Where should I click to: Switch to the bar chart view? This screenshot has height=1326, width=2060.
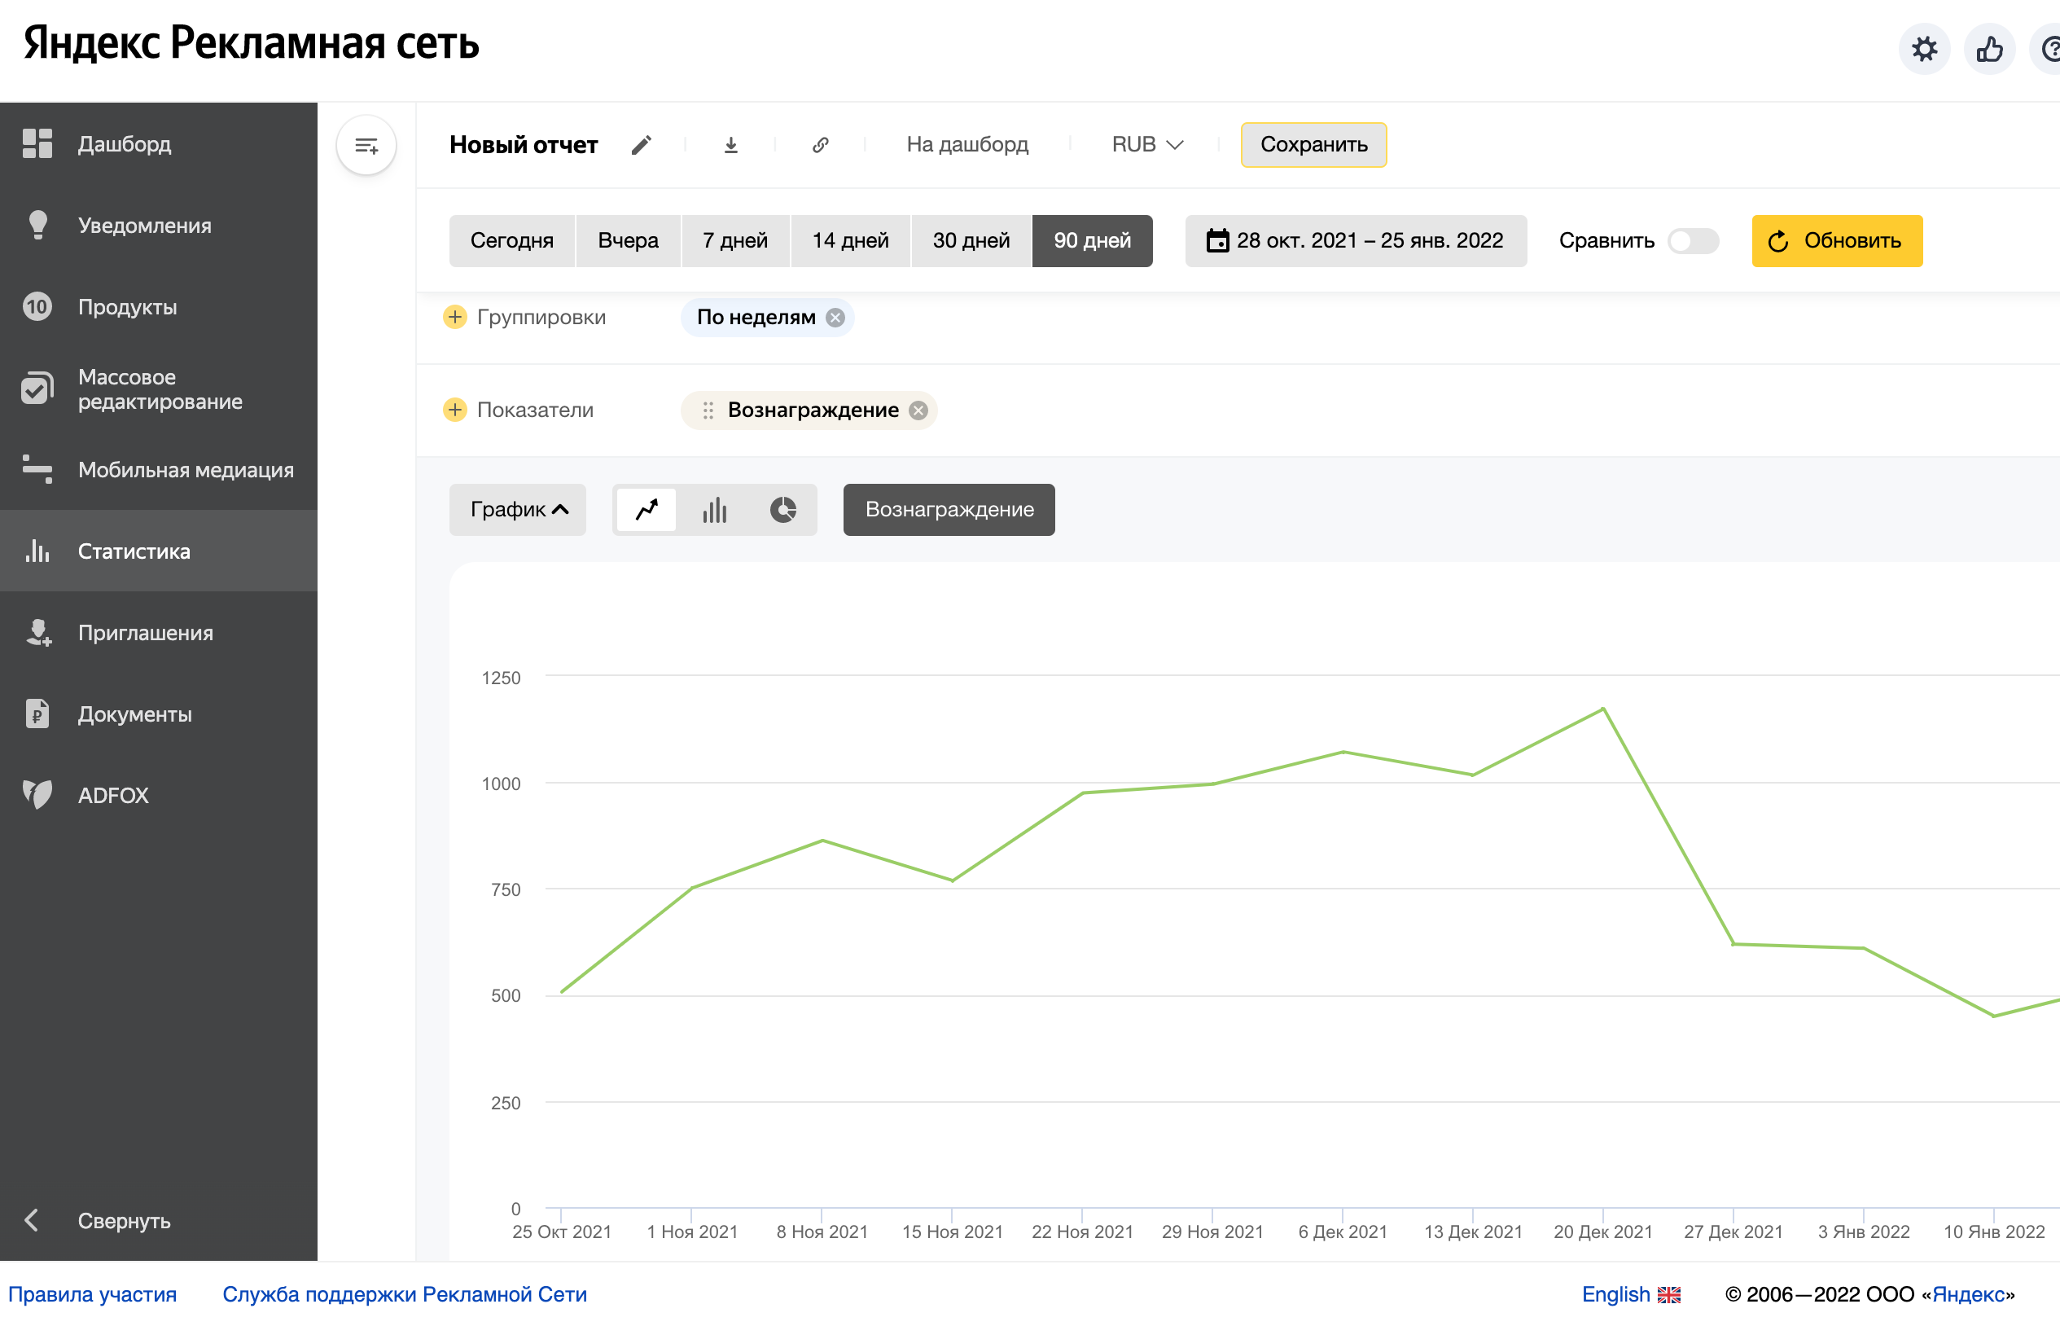[714, 510]
